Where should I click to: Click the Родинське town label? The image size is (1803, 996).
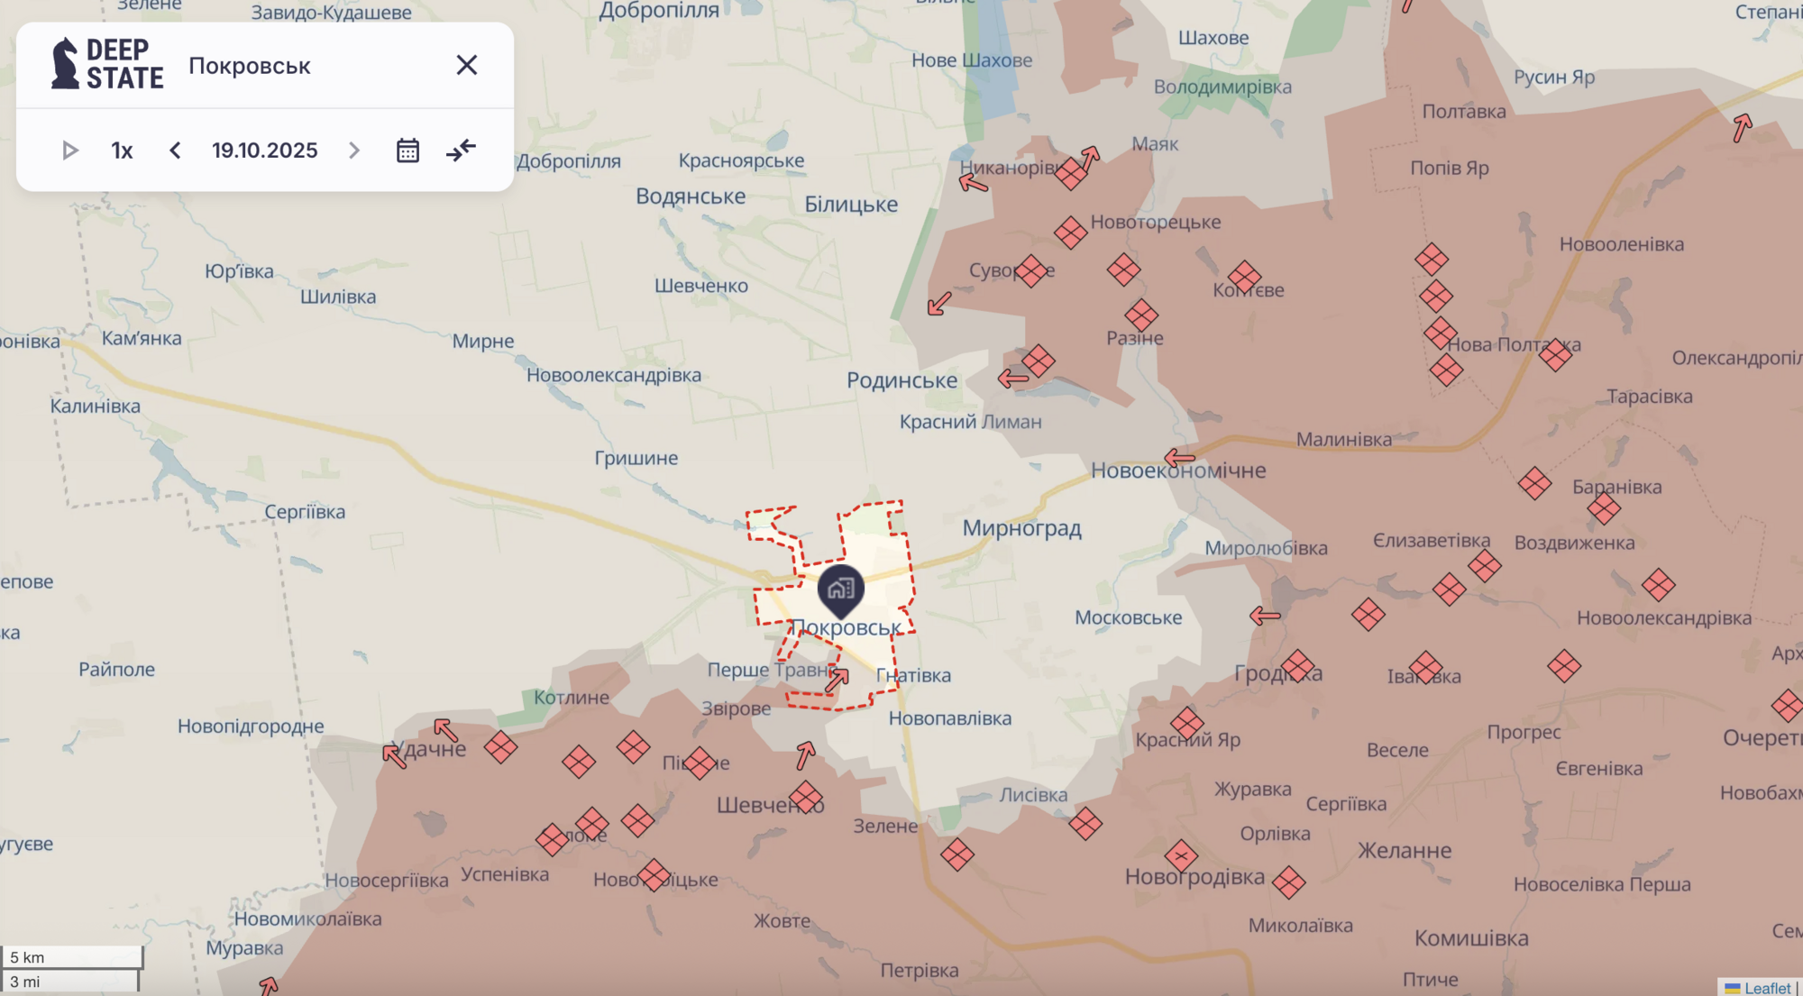coord(901,380)
